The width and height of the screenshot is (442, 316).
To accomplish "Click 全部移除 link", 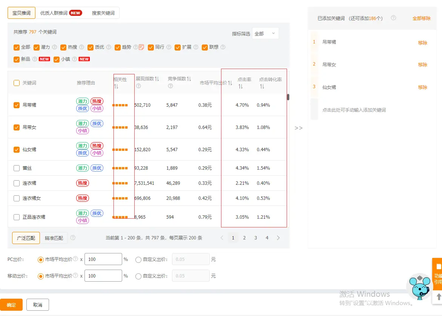I will [421, 18].
